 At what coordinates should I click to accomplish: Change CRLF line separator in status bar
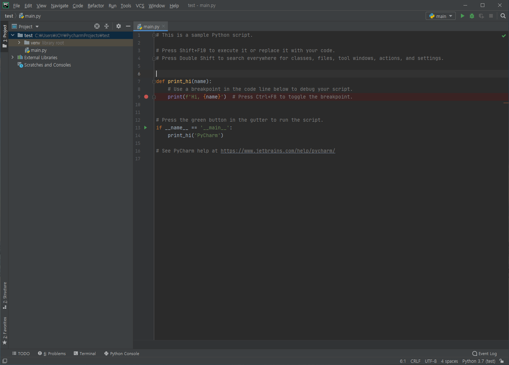[415, 361]
